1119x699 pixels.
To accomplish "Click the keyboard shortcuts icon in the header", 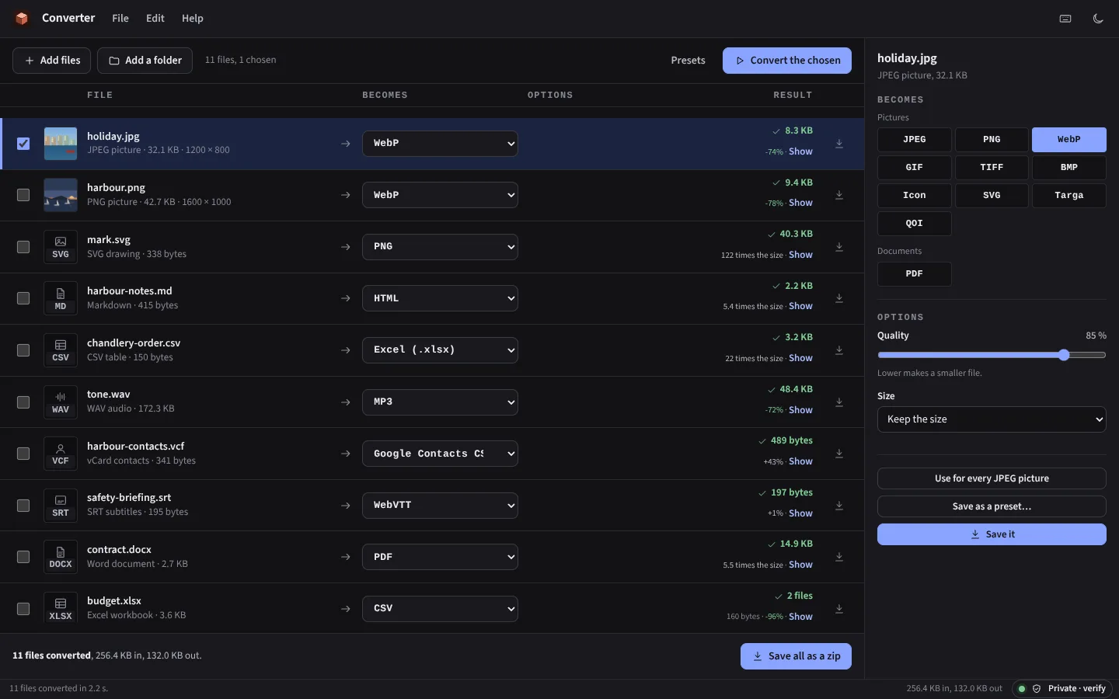I will tap(1065, 19).
